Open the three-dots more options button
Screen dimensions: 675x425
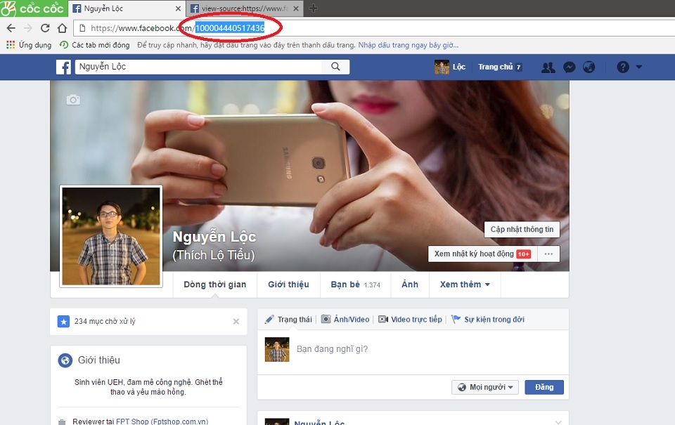click(548, 254)
